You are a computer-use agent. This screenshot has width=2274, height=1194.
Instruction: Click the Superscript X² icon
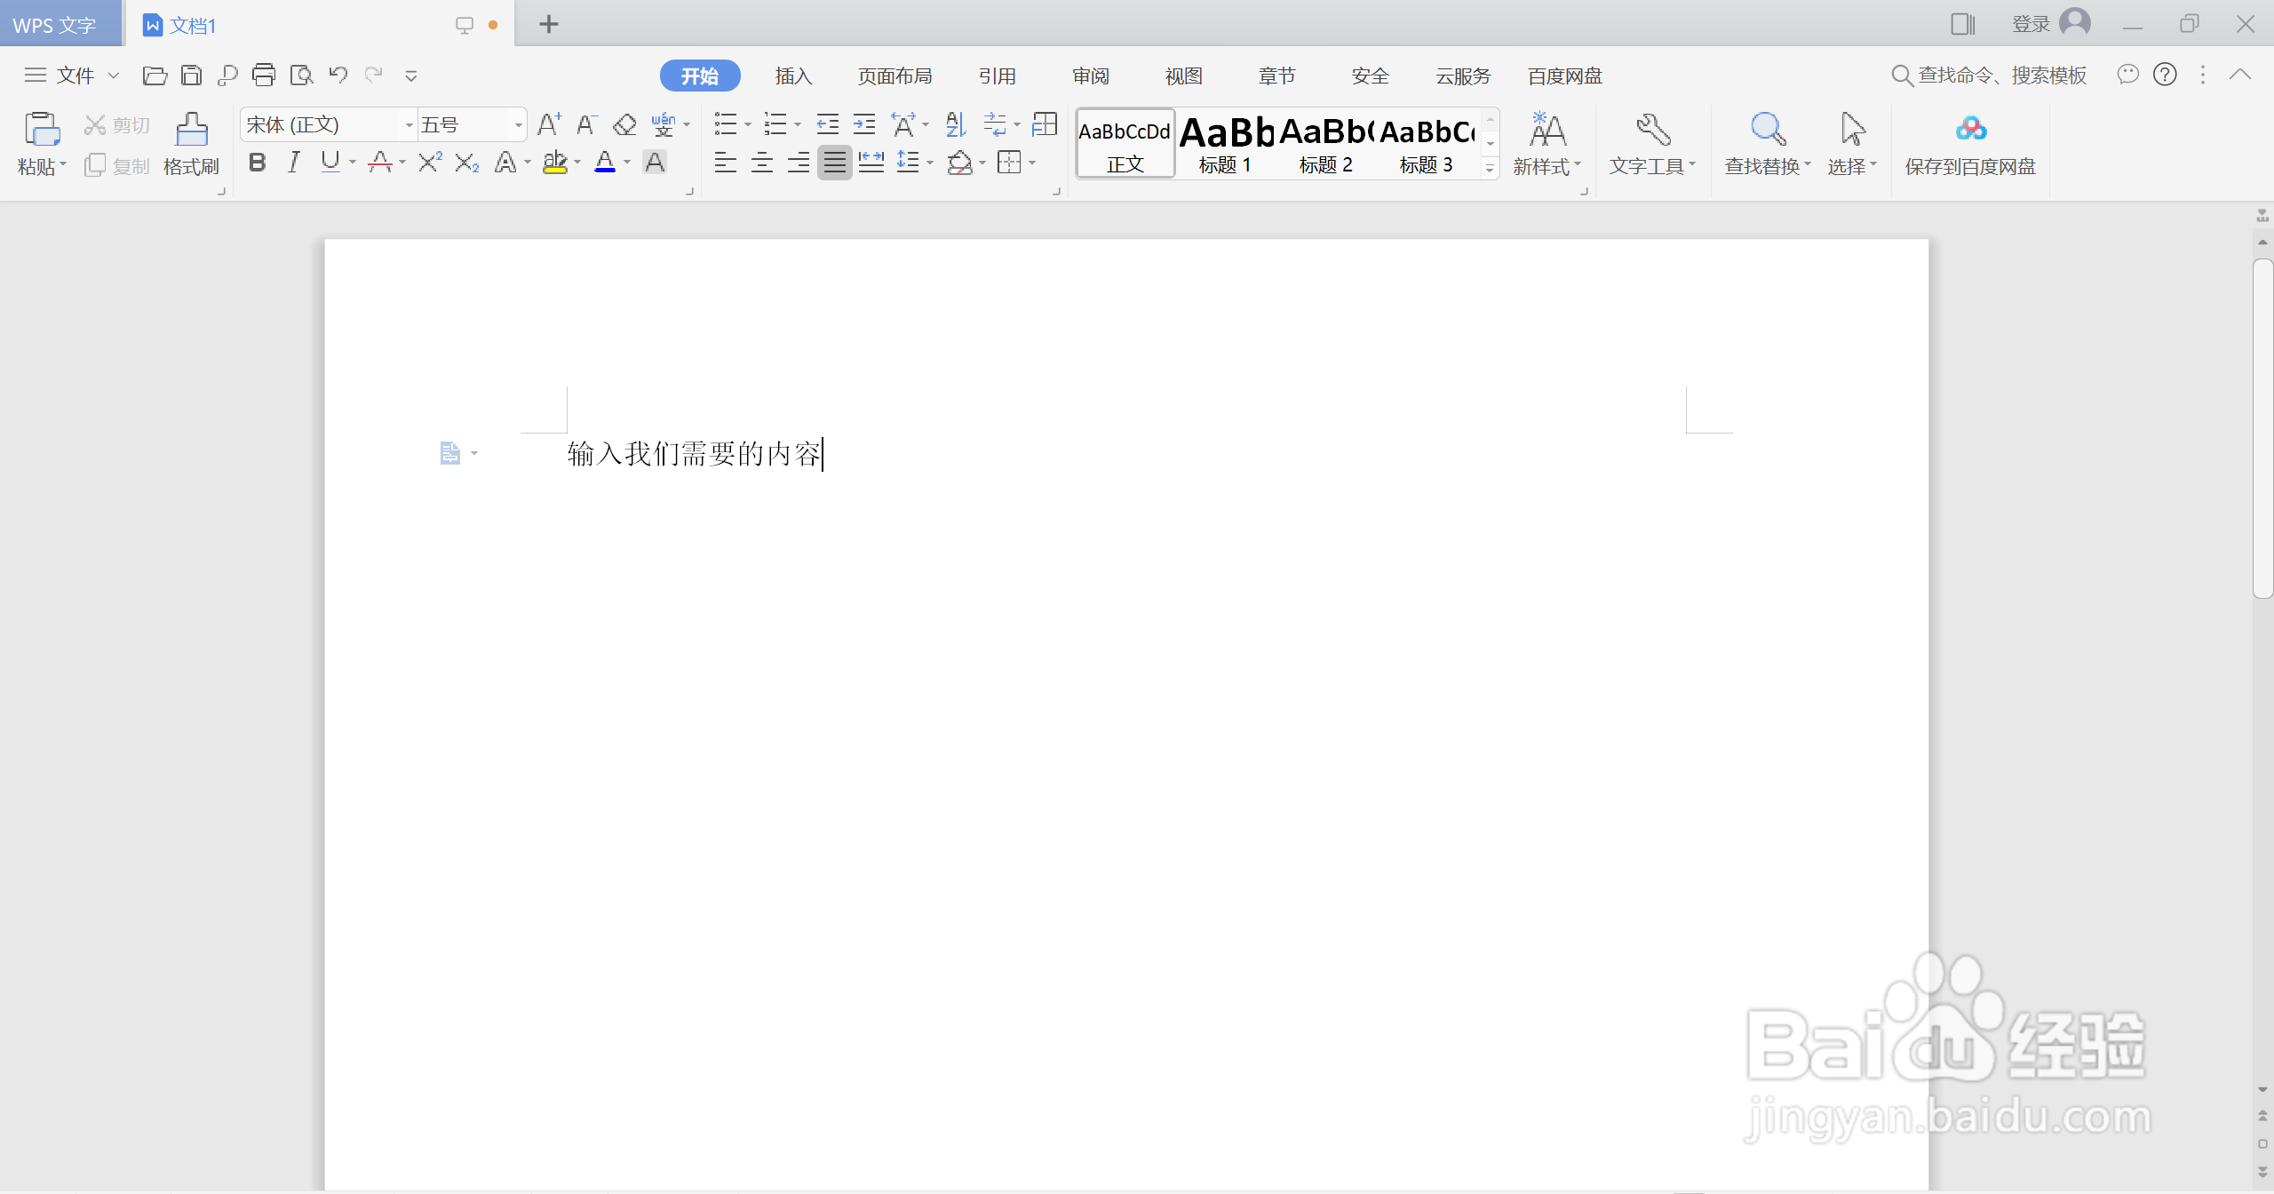(430, 163)
